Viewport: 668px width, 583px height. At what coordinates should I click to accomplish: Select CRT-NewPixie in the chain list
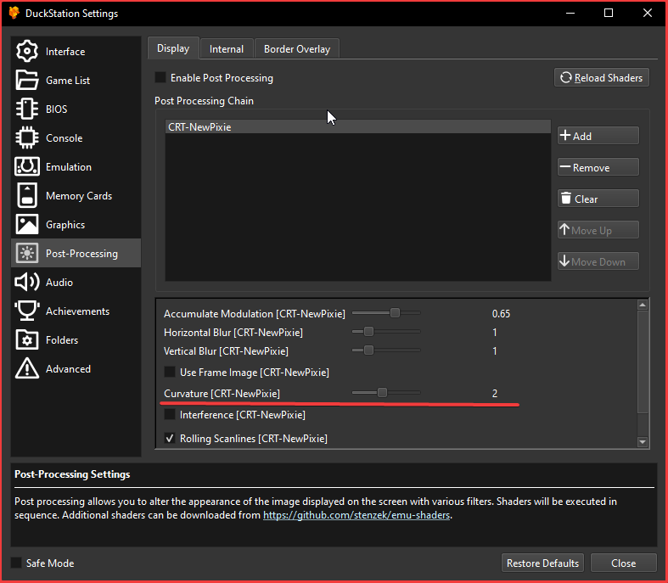click(358, 127)
